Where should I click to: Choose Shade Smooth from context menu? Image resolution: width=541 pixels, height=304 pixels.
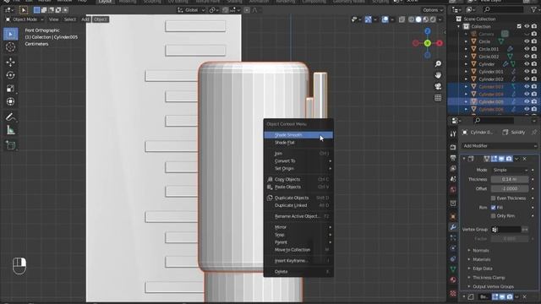click(x=298, y=135)
